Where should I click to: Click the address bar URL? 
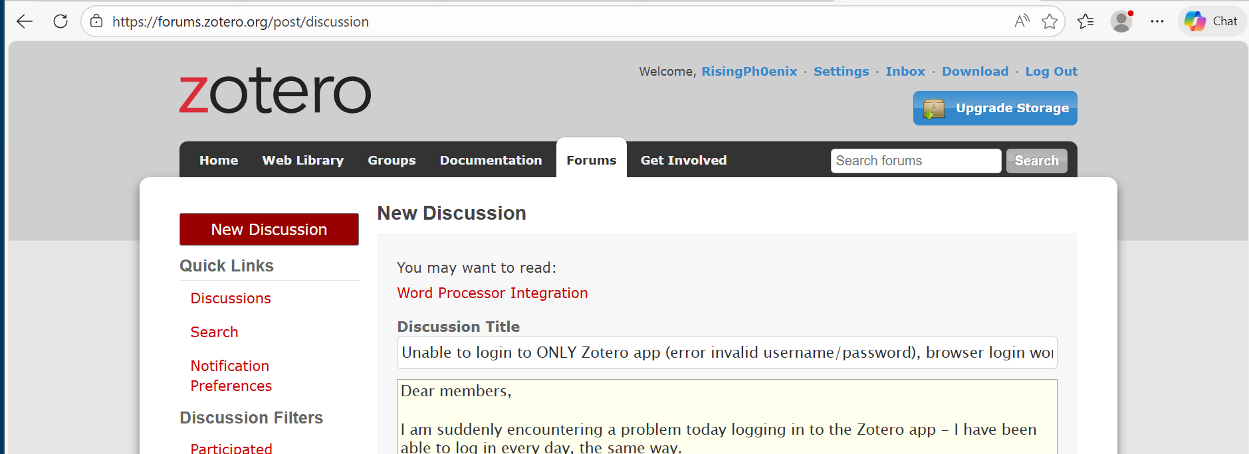(x=241, y=22)
